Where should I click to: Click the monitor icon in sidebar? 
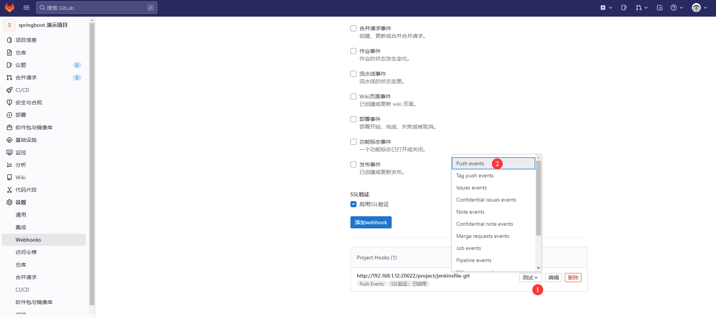[x=9, y=152]
